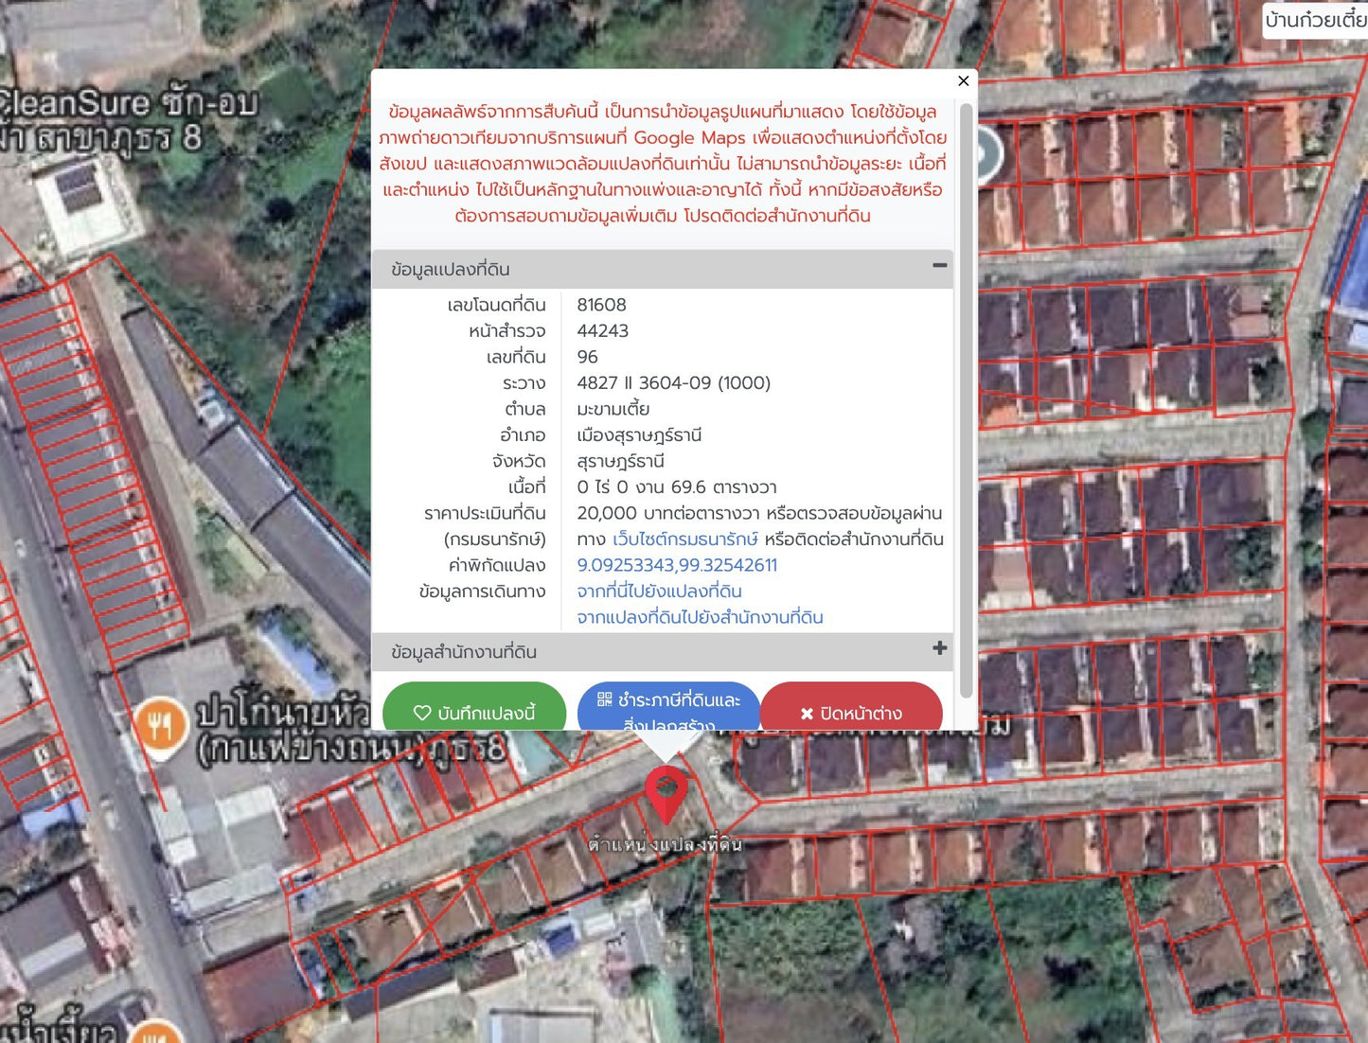
Task: Click the orange restaurant icon beside ปาโก้นายหัว
Action: click(x=160, y=727)
